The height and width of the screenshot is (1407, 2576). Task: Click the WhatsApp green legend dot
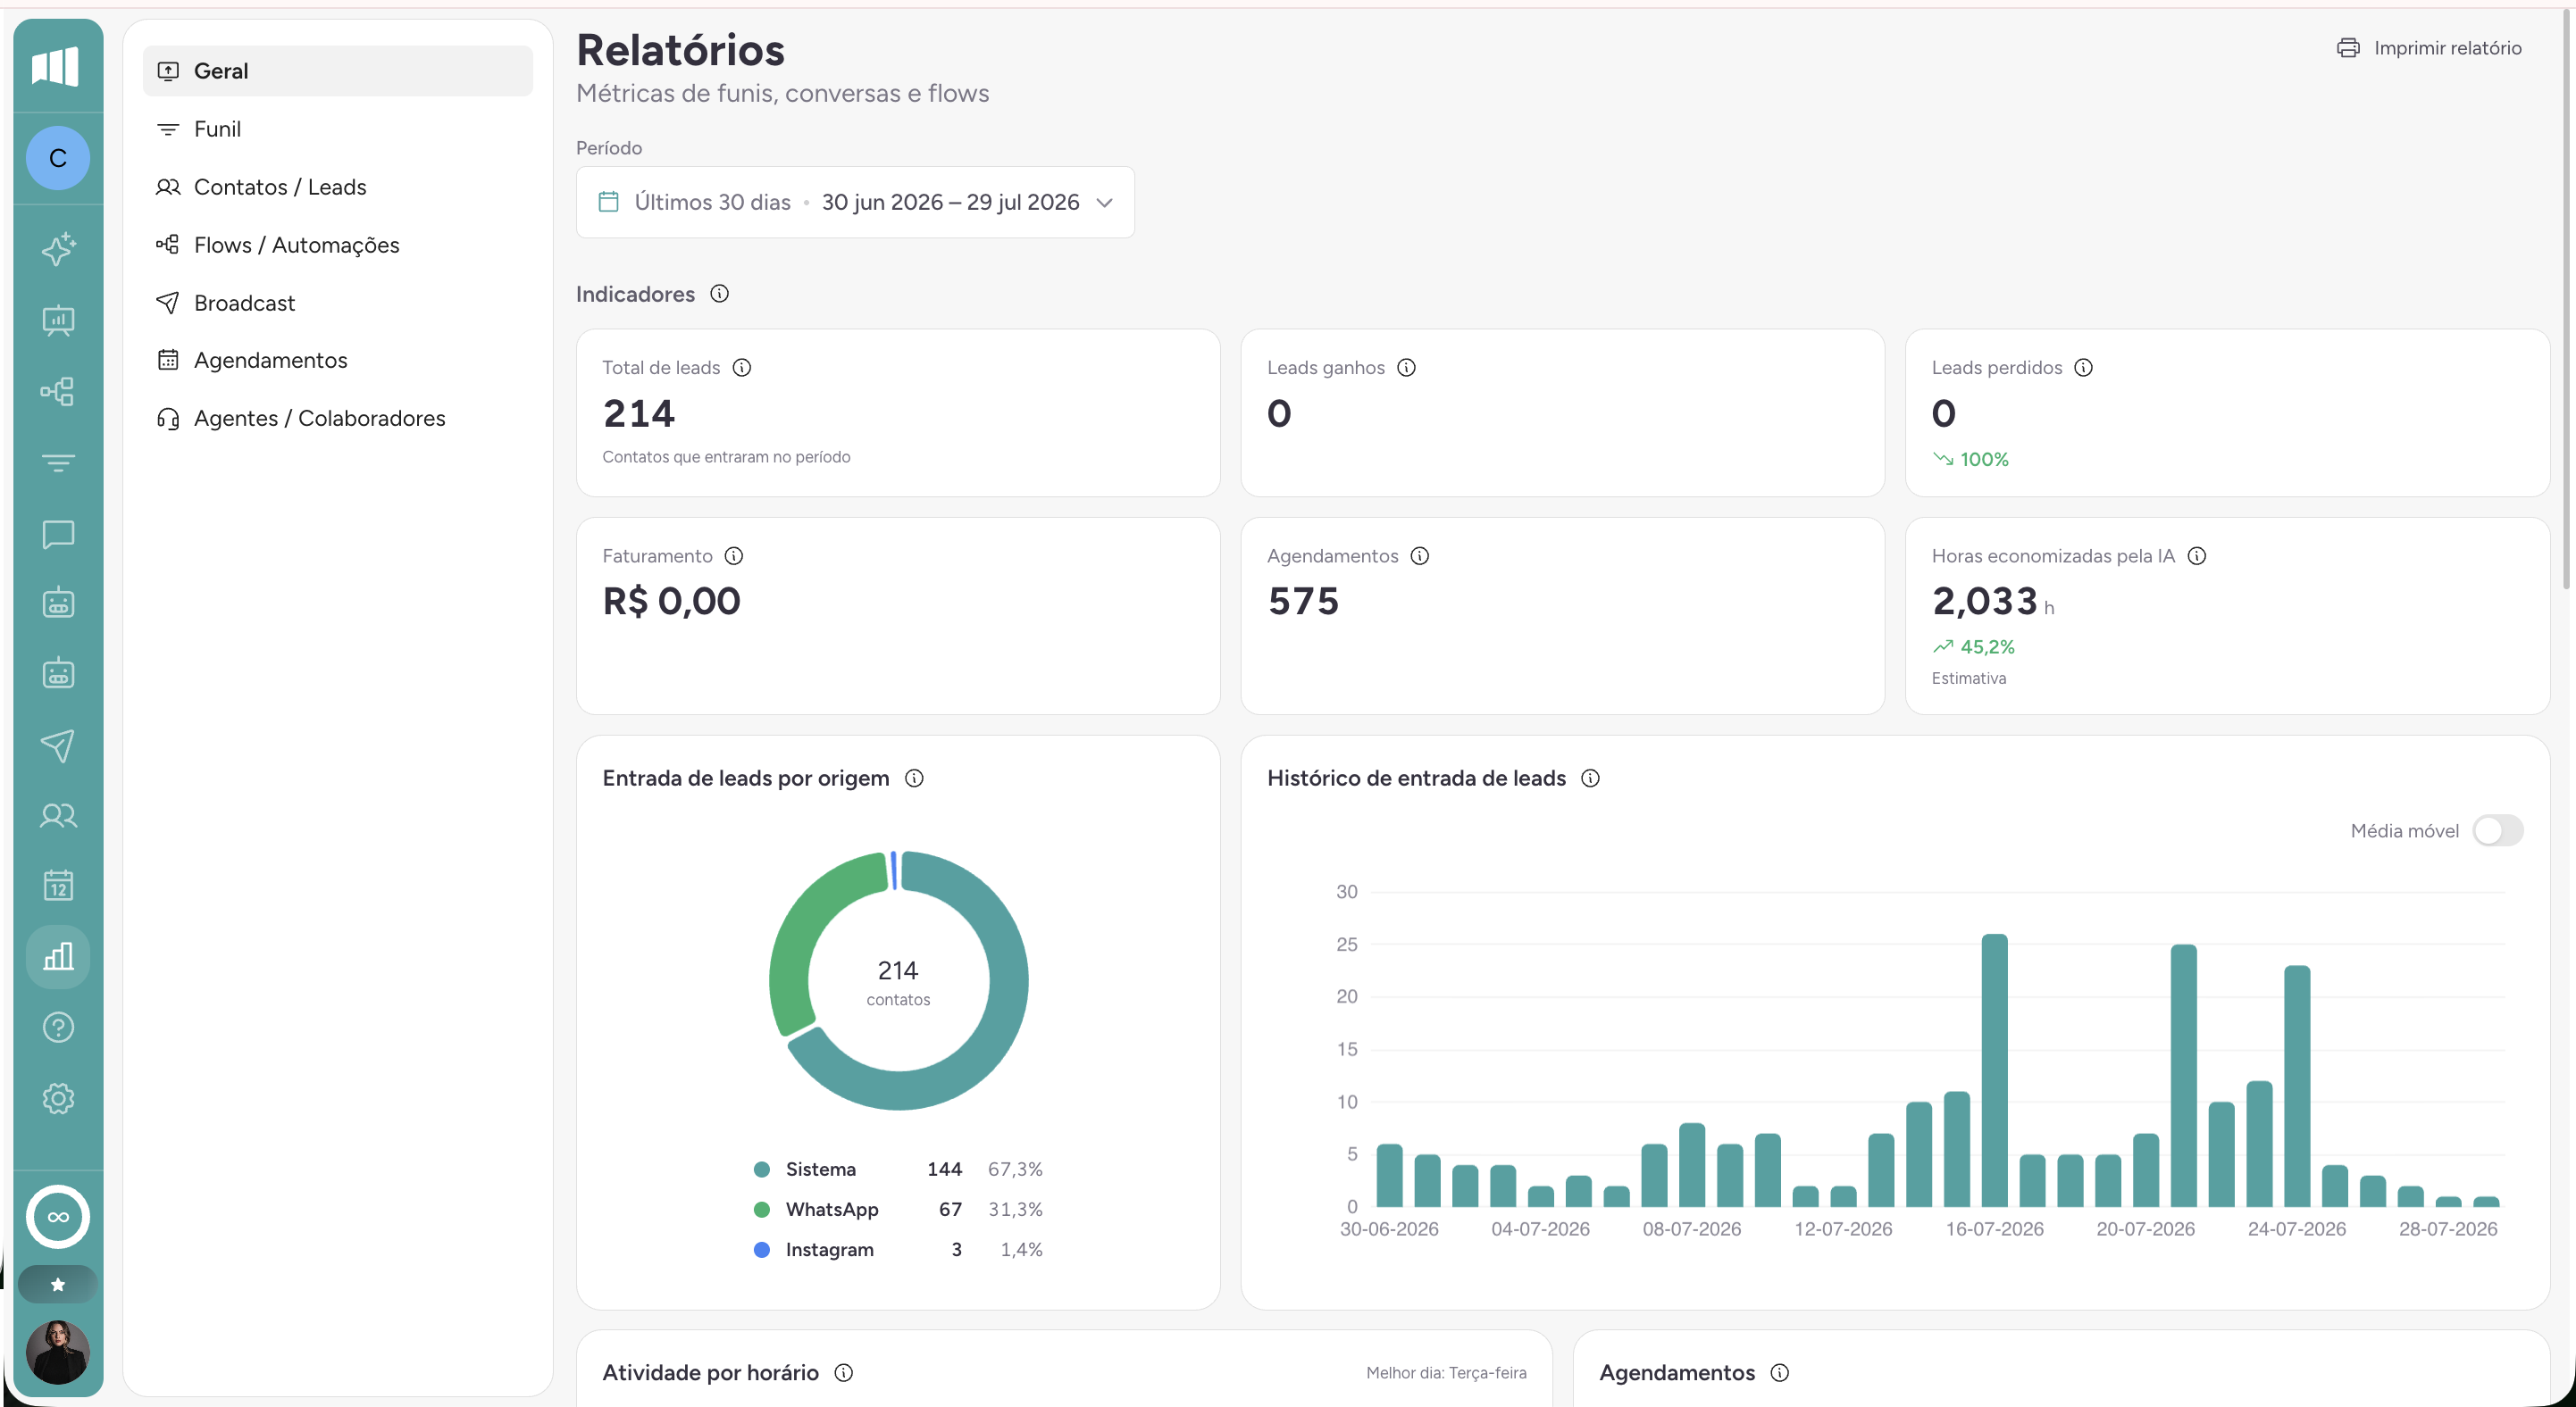click(762, 1209)
